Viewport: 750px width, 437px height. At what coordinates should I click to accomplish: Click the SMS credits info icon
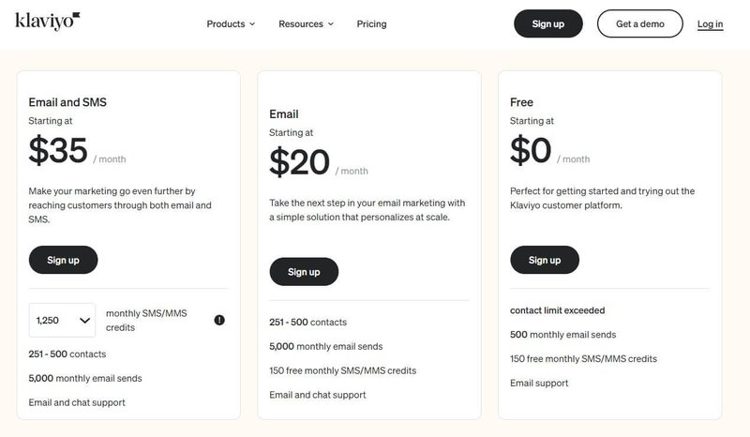[219, 320]
